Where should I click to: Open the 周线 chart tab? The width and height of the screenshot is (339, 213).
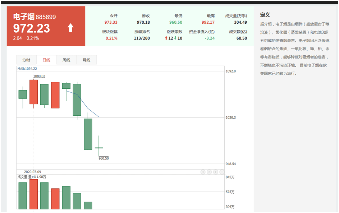pos(67,60)
